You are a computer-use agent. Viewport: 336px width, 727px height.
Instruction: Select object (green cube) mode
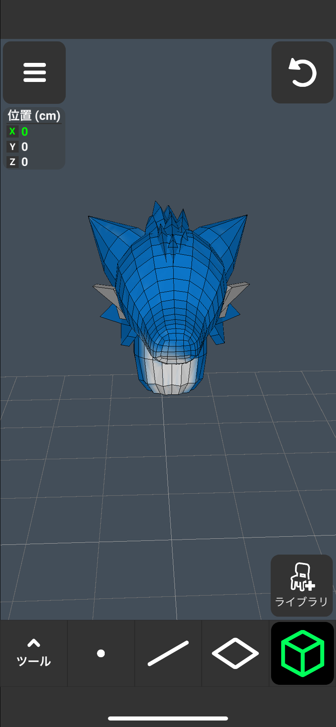point(302,653)
